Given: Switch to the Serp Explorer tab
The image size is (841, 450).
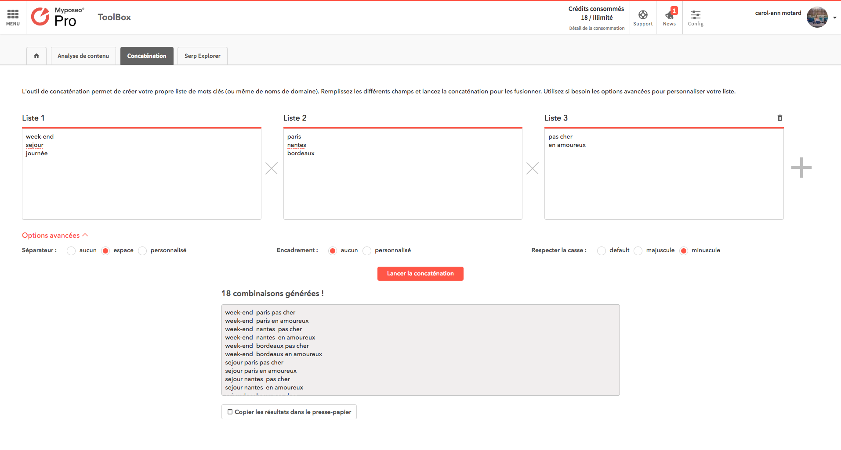Looking at the screenshot, I should 202,56.
